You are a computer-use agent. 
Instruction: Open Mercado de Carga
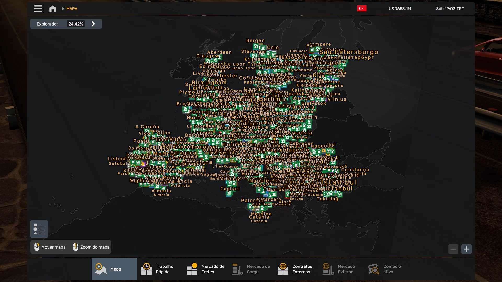(x=251, y=269)
